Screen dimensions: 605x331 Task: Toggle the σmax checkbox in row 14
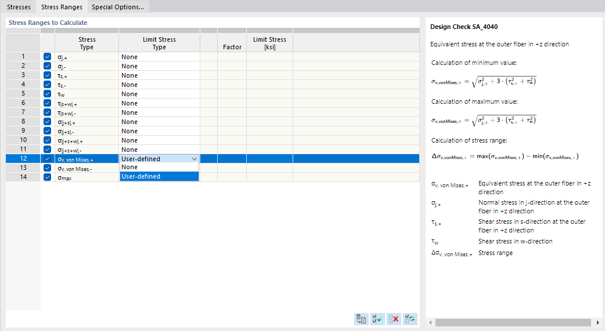(x=47, y=177)
